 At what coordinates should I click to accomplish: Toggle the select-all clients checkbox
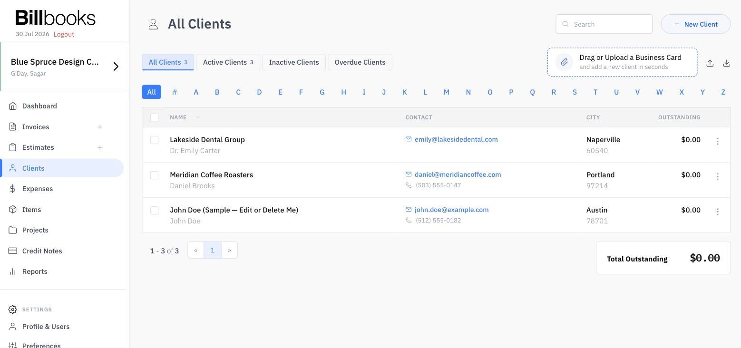154,117
